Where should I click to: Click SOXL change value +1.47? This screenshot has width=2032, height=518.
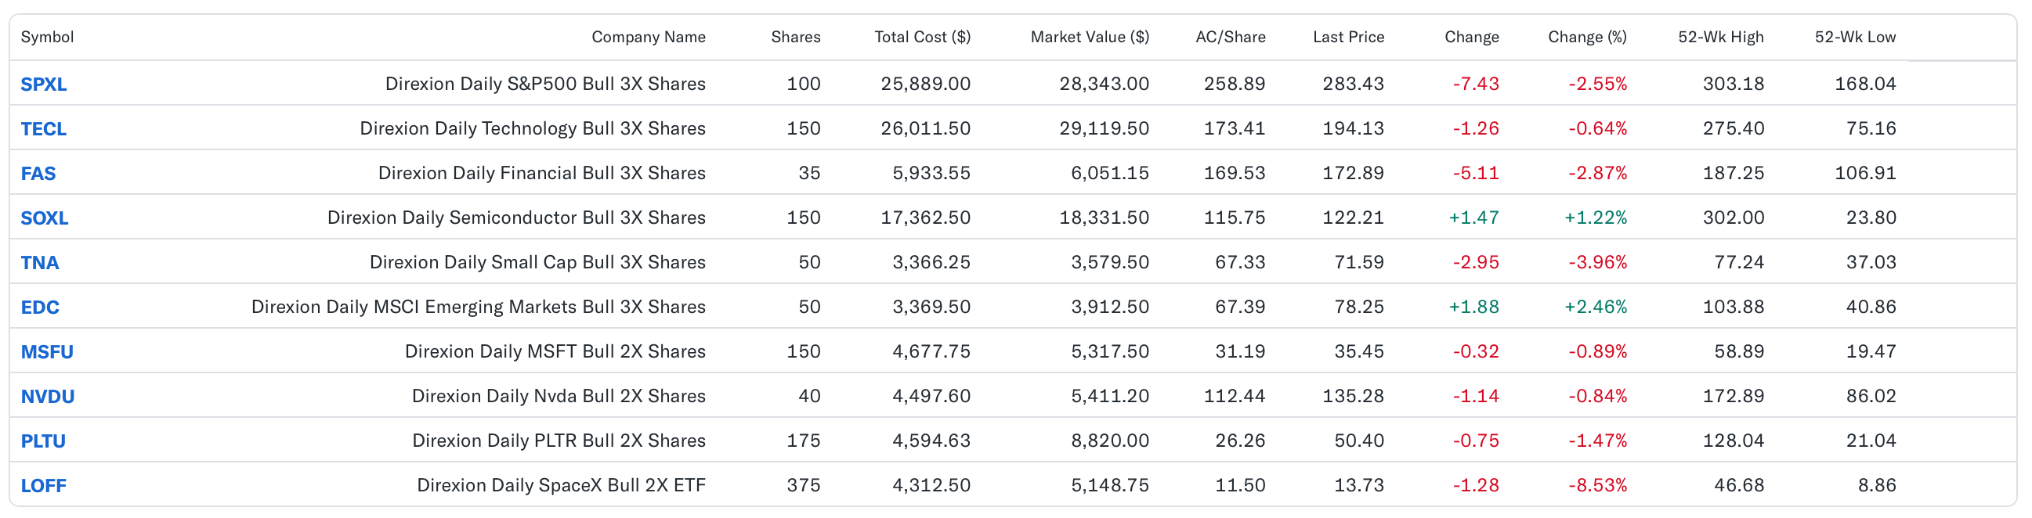click(1473, 218)
